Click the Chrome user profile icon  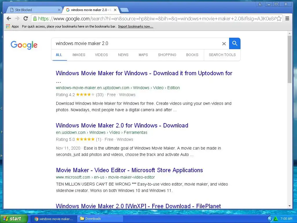pyautogui.click(x=260, y=4)
